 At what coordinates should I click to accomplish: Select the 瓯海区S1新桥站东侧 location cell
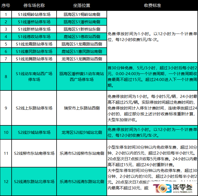[82, 29]
